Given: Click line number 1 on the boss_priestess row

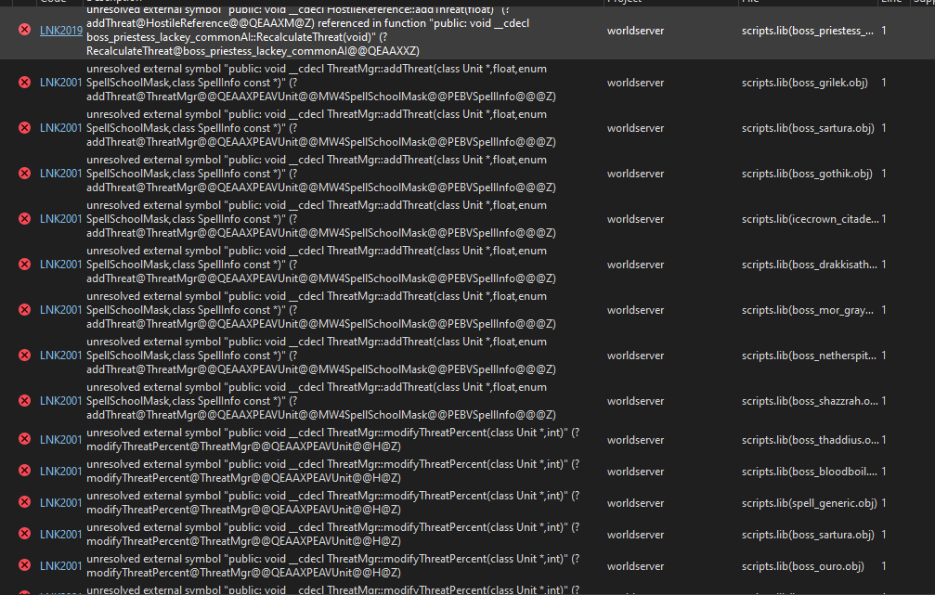Looking at the screenshot, I should coord(884,31).
